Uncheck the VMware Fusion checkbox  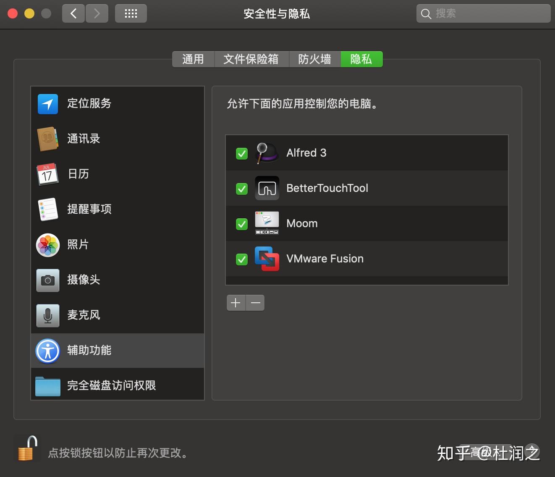tap(242, 259)
